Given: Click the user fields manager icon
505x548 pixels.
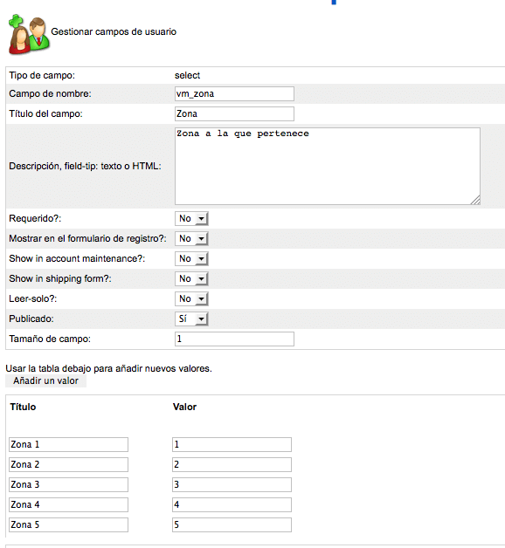Looking at the screenshot, I should [29, 34].
